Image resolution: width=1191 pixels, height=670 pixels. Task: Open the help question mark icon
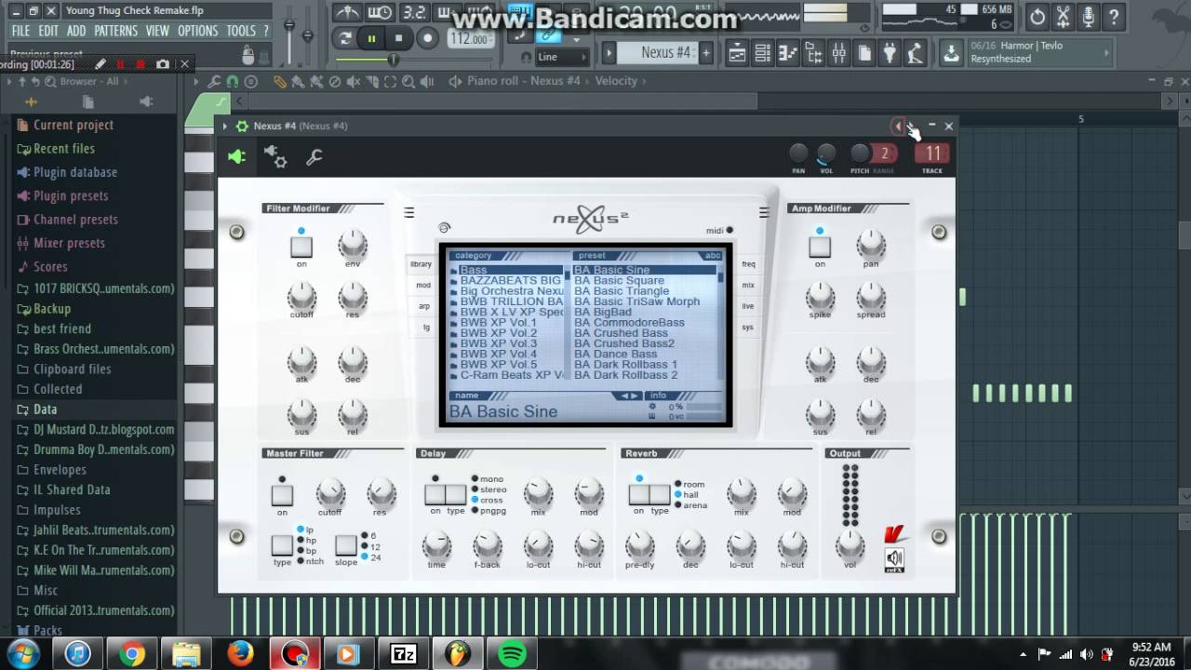tap(1115, 17)
